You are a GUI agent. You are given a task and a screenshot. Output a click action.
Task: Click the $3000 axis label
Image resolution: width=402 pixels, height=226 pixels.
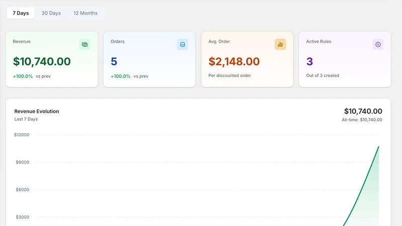pos(23,217)
